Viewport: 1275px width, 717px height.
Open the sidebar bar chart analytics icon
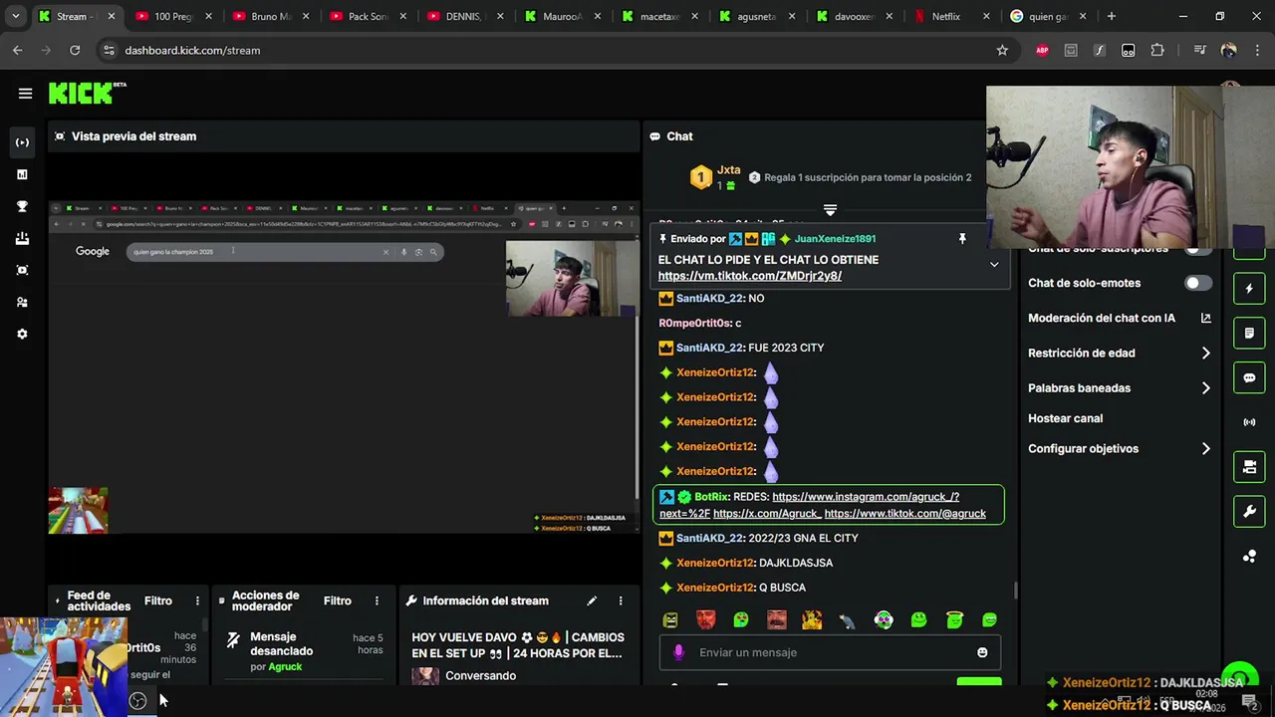[x=22, y=174]
